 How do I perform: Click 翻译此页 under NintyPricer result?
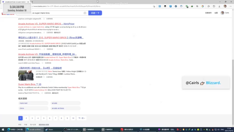tap(57, 33)
